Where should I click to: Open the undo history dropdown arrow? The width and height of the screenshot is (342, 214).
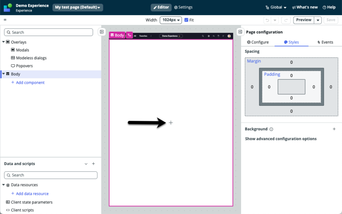(275, 20)
